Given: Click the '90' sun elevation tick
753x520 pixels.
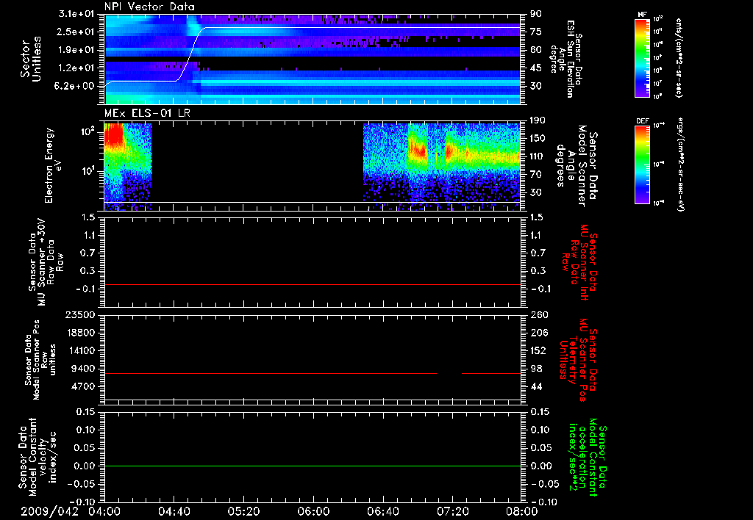Looking at the screenshot, I should [536, 14].
